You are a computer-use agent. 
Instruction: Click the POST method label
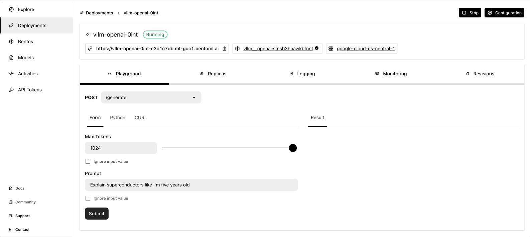pyautogui.click(x=91, y=97)
